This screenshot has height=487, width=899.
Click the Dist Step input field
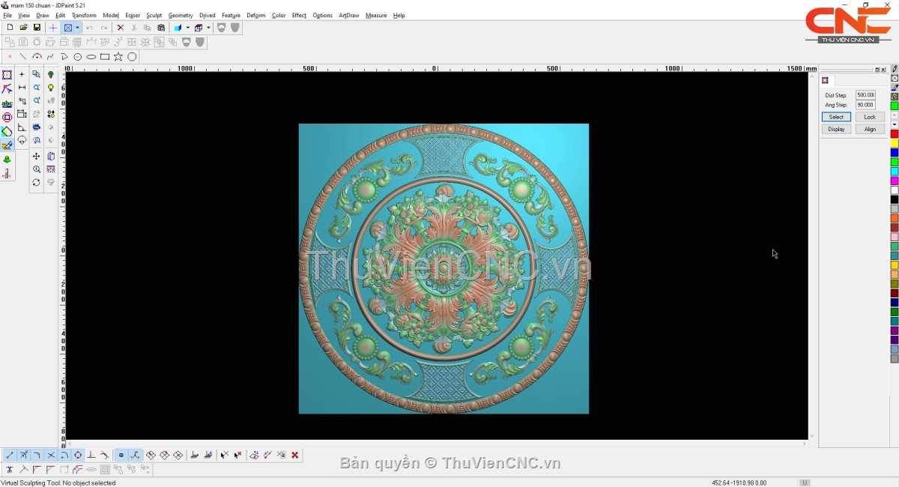865,95
